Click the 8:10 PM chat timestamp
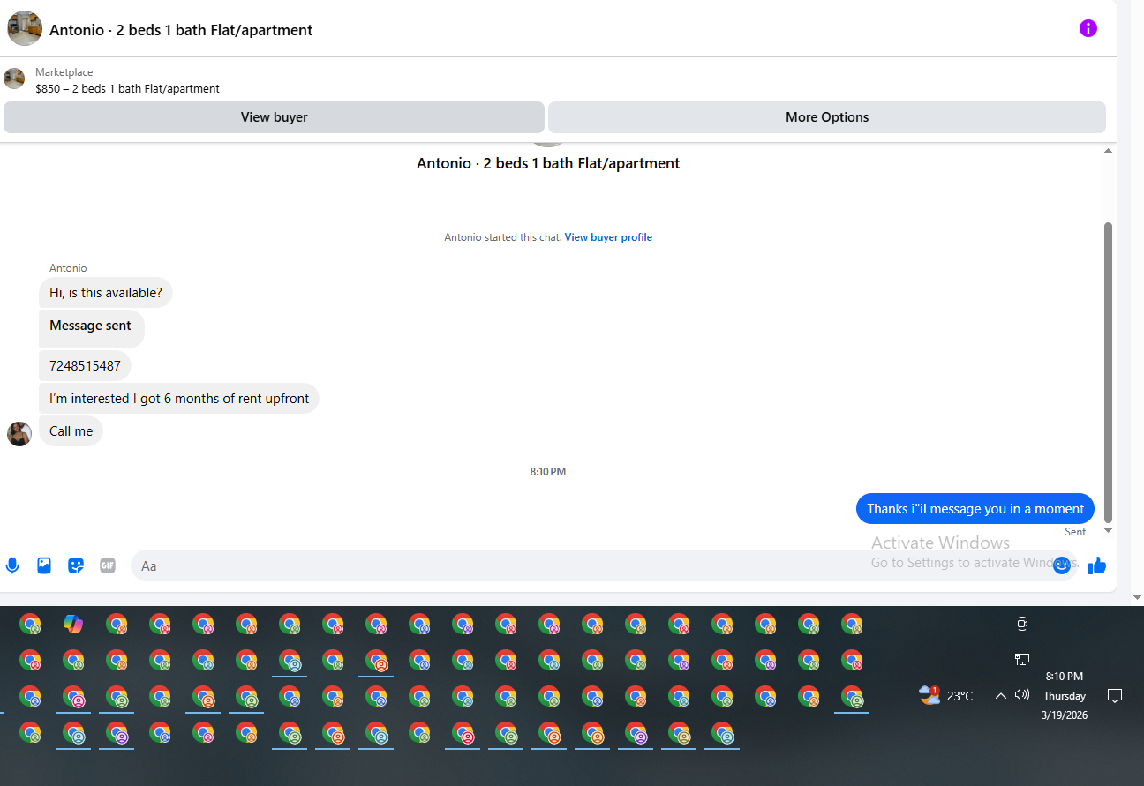The image size is (1144, 786). point(548,472)
